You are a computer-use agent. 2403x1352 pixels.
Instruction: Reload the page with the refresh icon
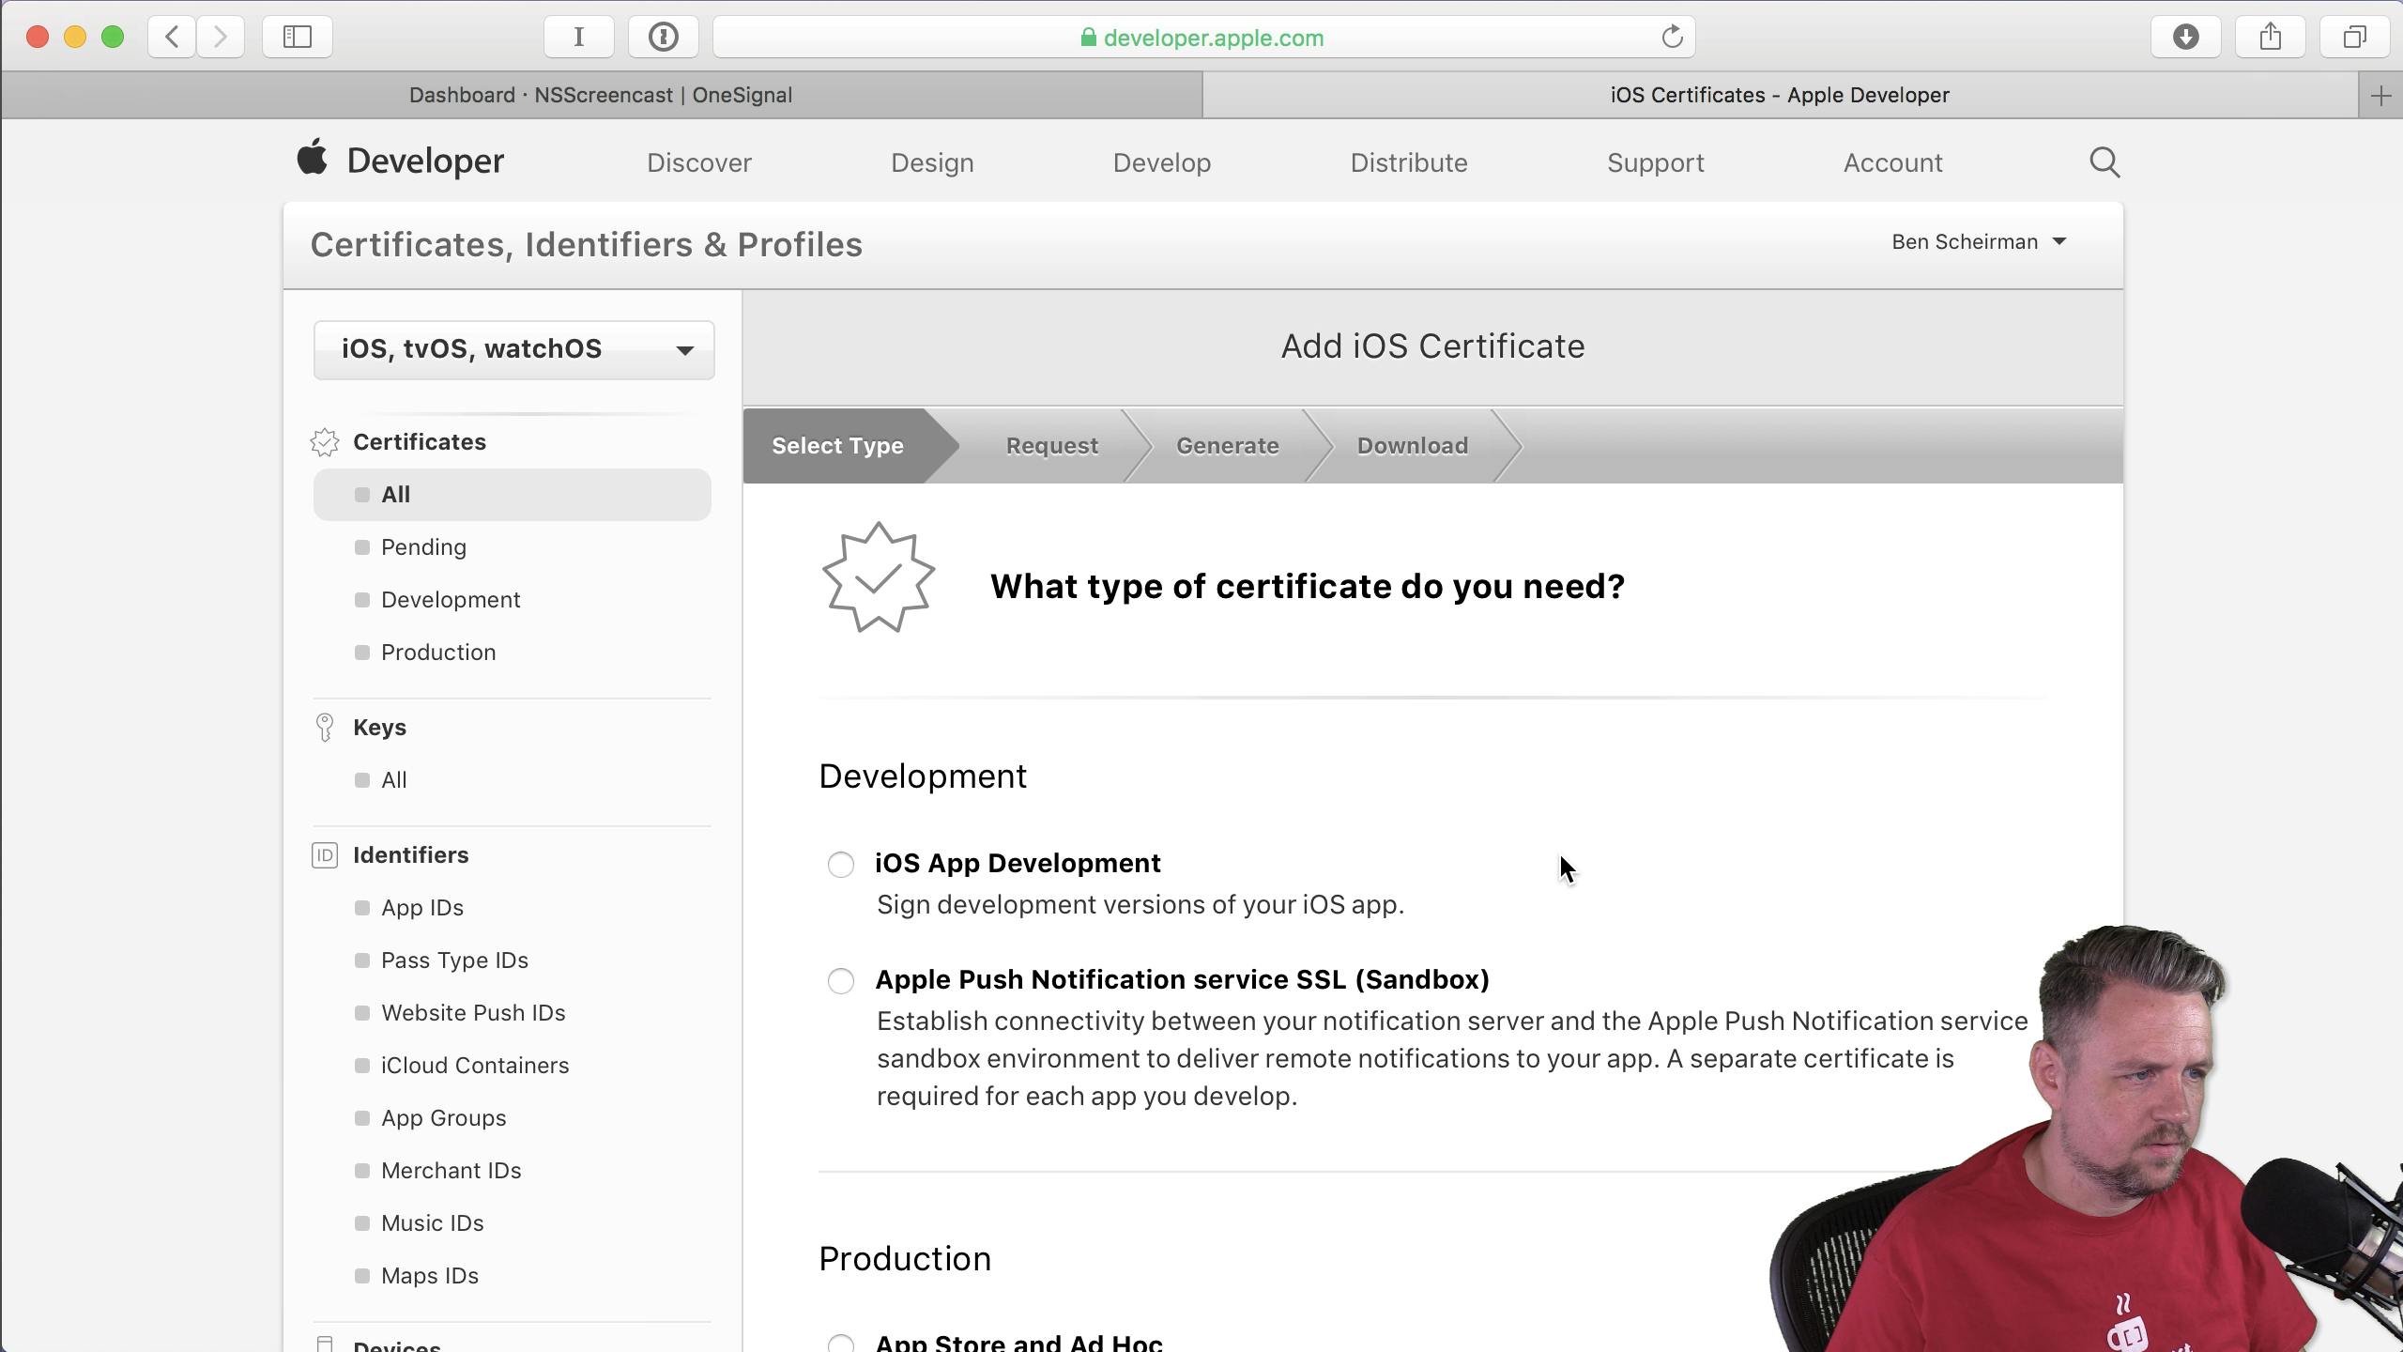click(1670, 37)
